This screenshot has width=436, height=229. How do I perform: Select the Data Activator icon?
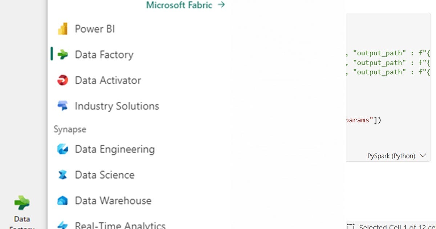tap(62, 80)
